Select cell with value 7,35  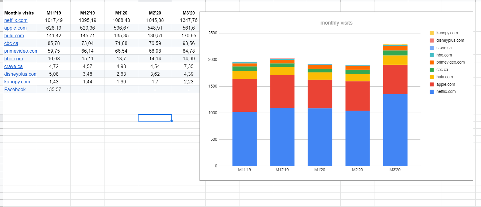(186, 66)
